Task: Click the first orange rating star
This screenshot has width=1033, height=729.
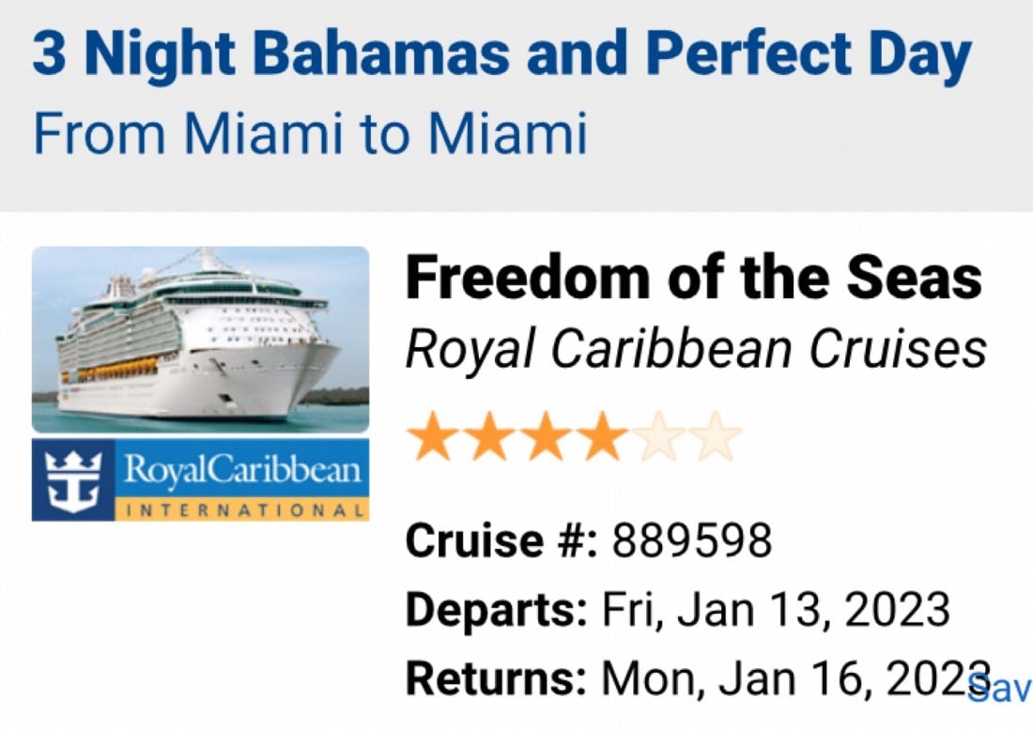Action: 432,435
